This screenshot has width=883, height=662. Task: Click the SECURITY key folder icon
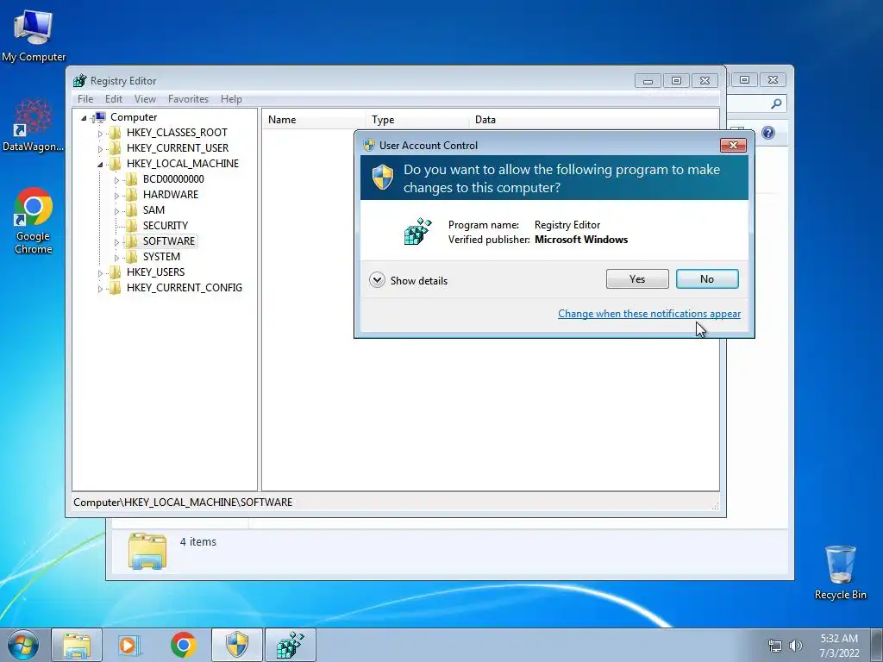click(132, 225)
